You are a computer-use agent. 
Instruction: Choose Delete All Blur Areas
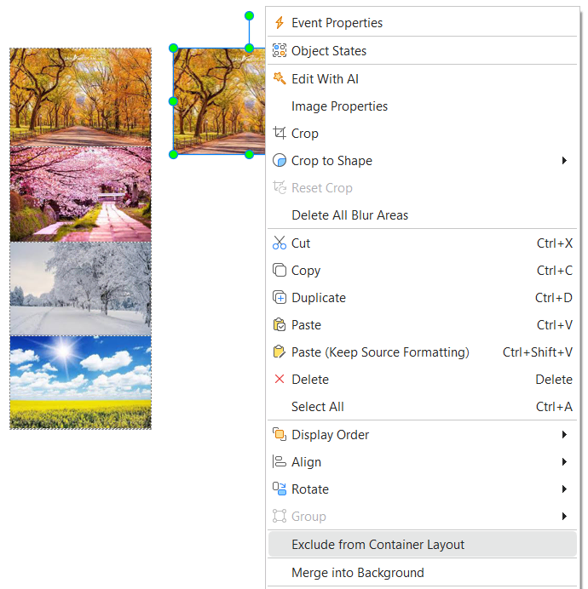click(x=349, y=215)
